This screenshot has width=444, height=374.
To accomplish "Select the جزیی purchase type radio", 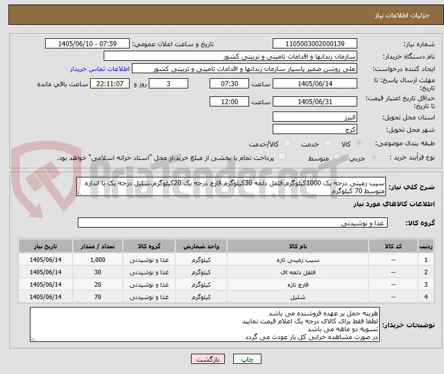I will [x=374, y=157].
